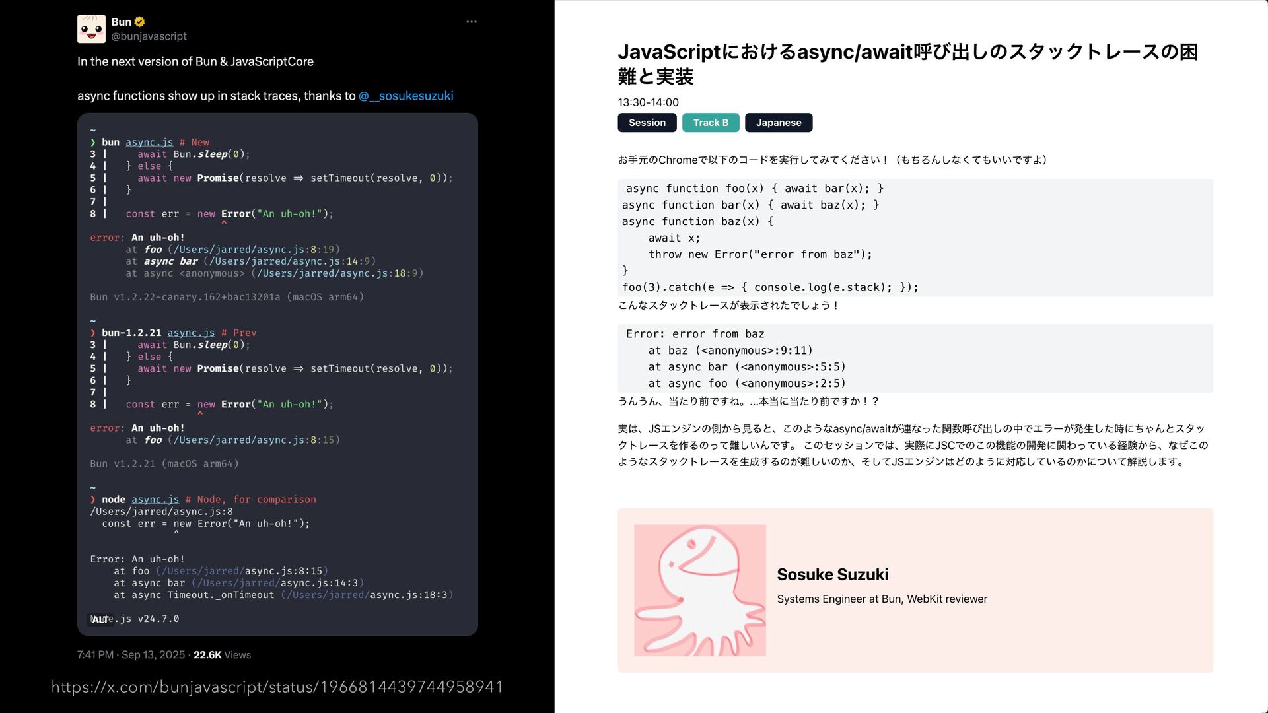Click the ALT badge on the image

pyautogui.click(x=100, y=619)
